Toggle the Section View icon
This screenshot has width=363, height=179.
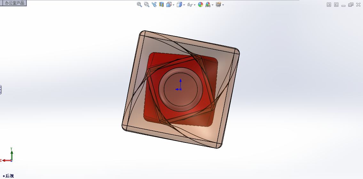[162, 4]
